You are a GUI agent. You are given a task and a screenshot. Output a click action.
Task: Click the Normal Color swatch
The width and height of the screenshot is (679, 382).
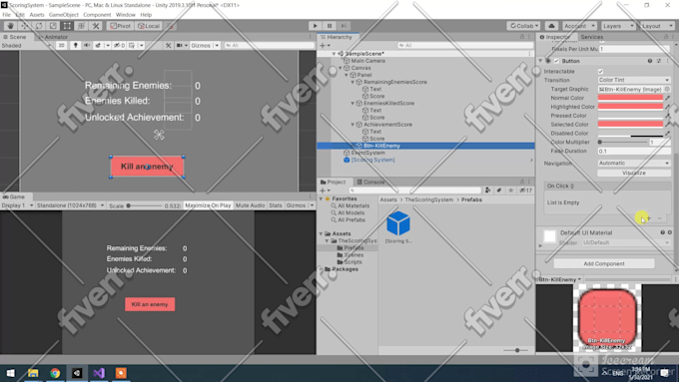point(630,98)
